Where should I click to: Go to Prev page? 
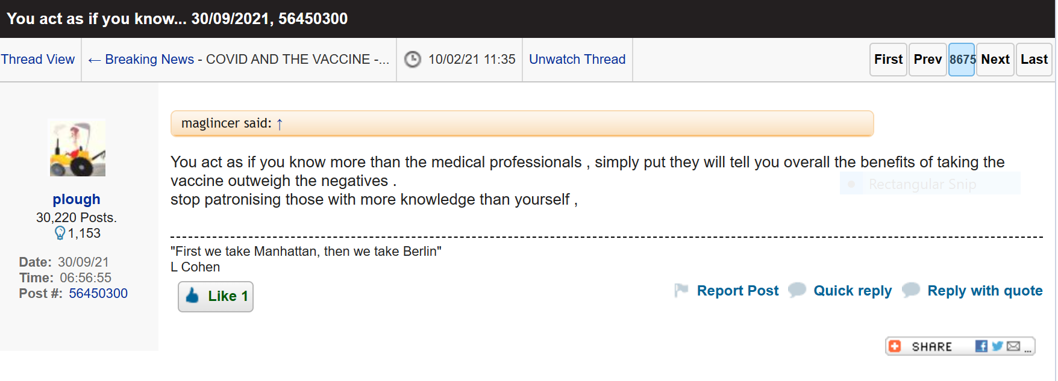tap(927, 60)
